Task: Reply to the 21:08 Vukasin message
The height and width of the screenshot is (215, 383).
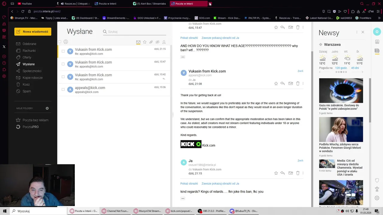Action: point(282,84)
